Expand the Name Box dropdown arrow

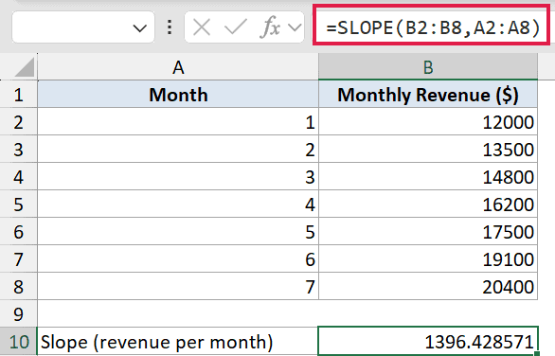(140, 28)
